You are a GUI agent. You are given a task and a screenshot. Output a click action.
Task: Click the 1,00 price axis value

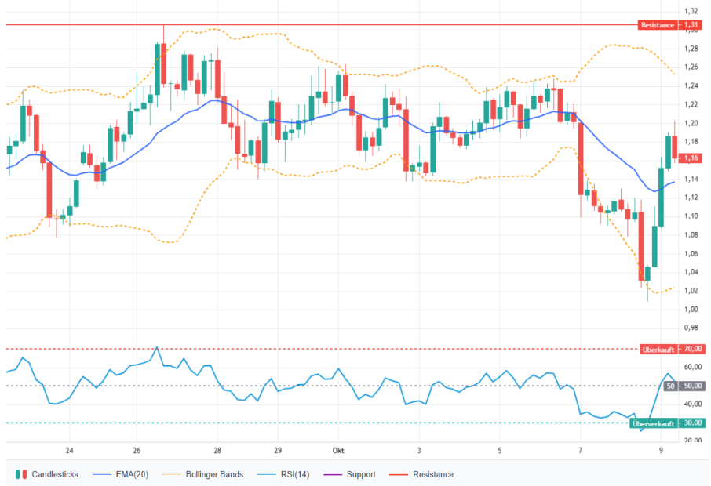[691, 310]
